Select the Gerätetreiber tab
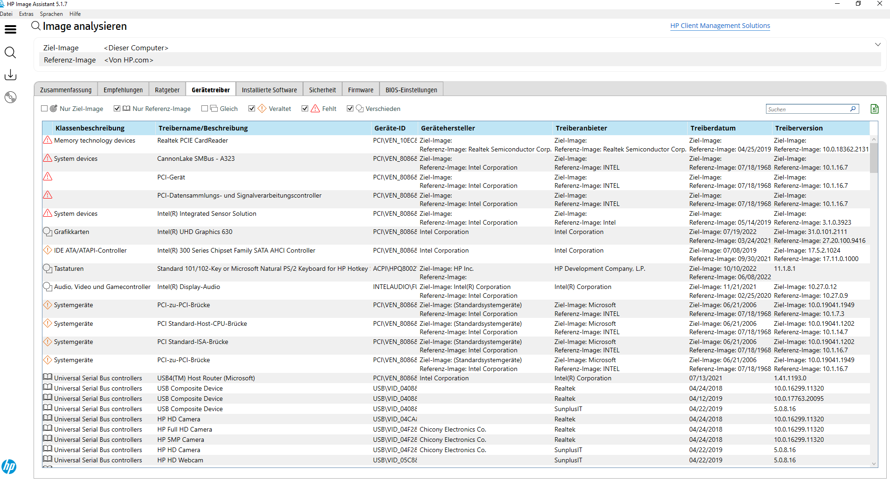The width and height of the screenshot is (890, 481). (x=211, y=89)
